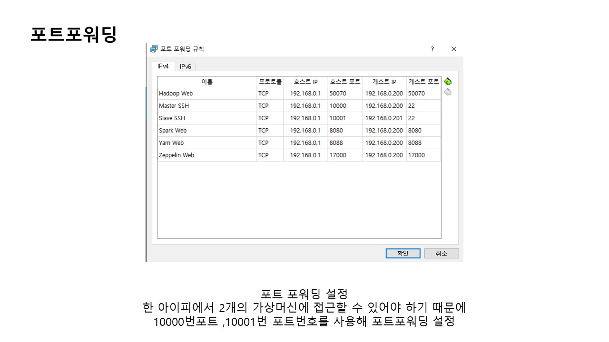The height and width of the screenshot is (342, 609).
Task: Cancel with the 취소 button
Action: point(442,253)
